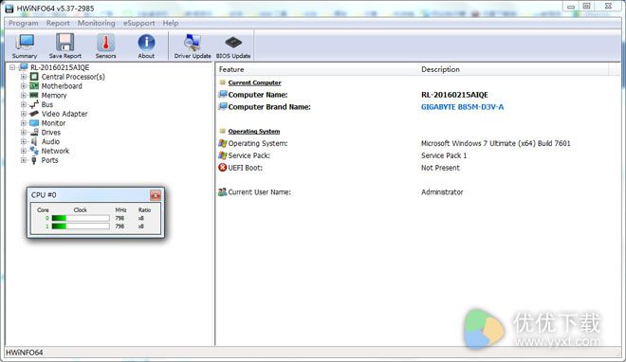
Task: Expand the Central Processor(s) node
Action: pyautogui.click(x=24, y=77)
